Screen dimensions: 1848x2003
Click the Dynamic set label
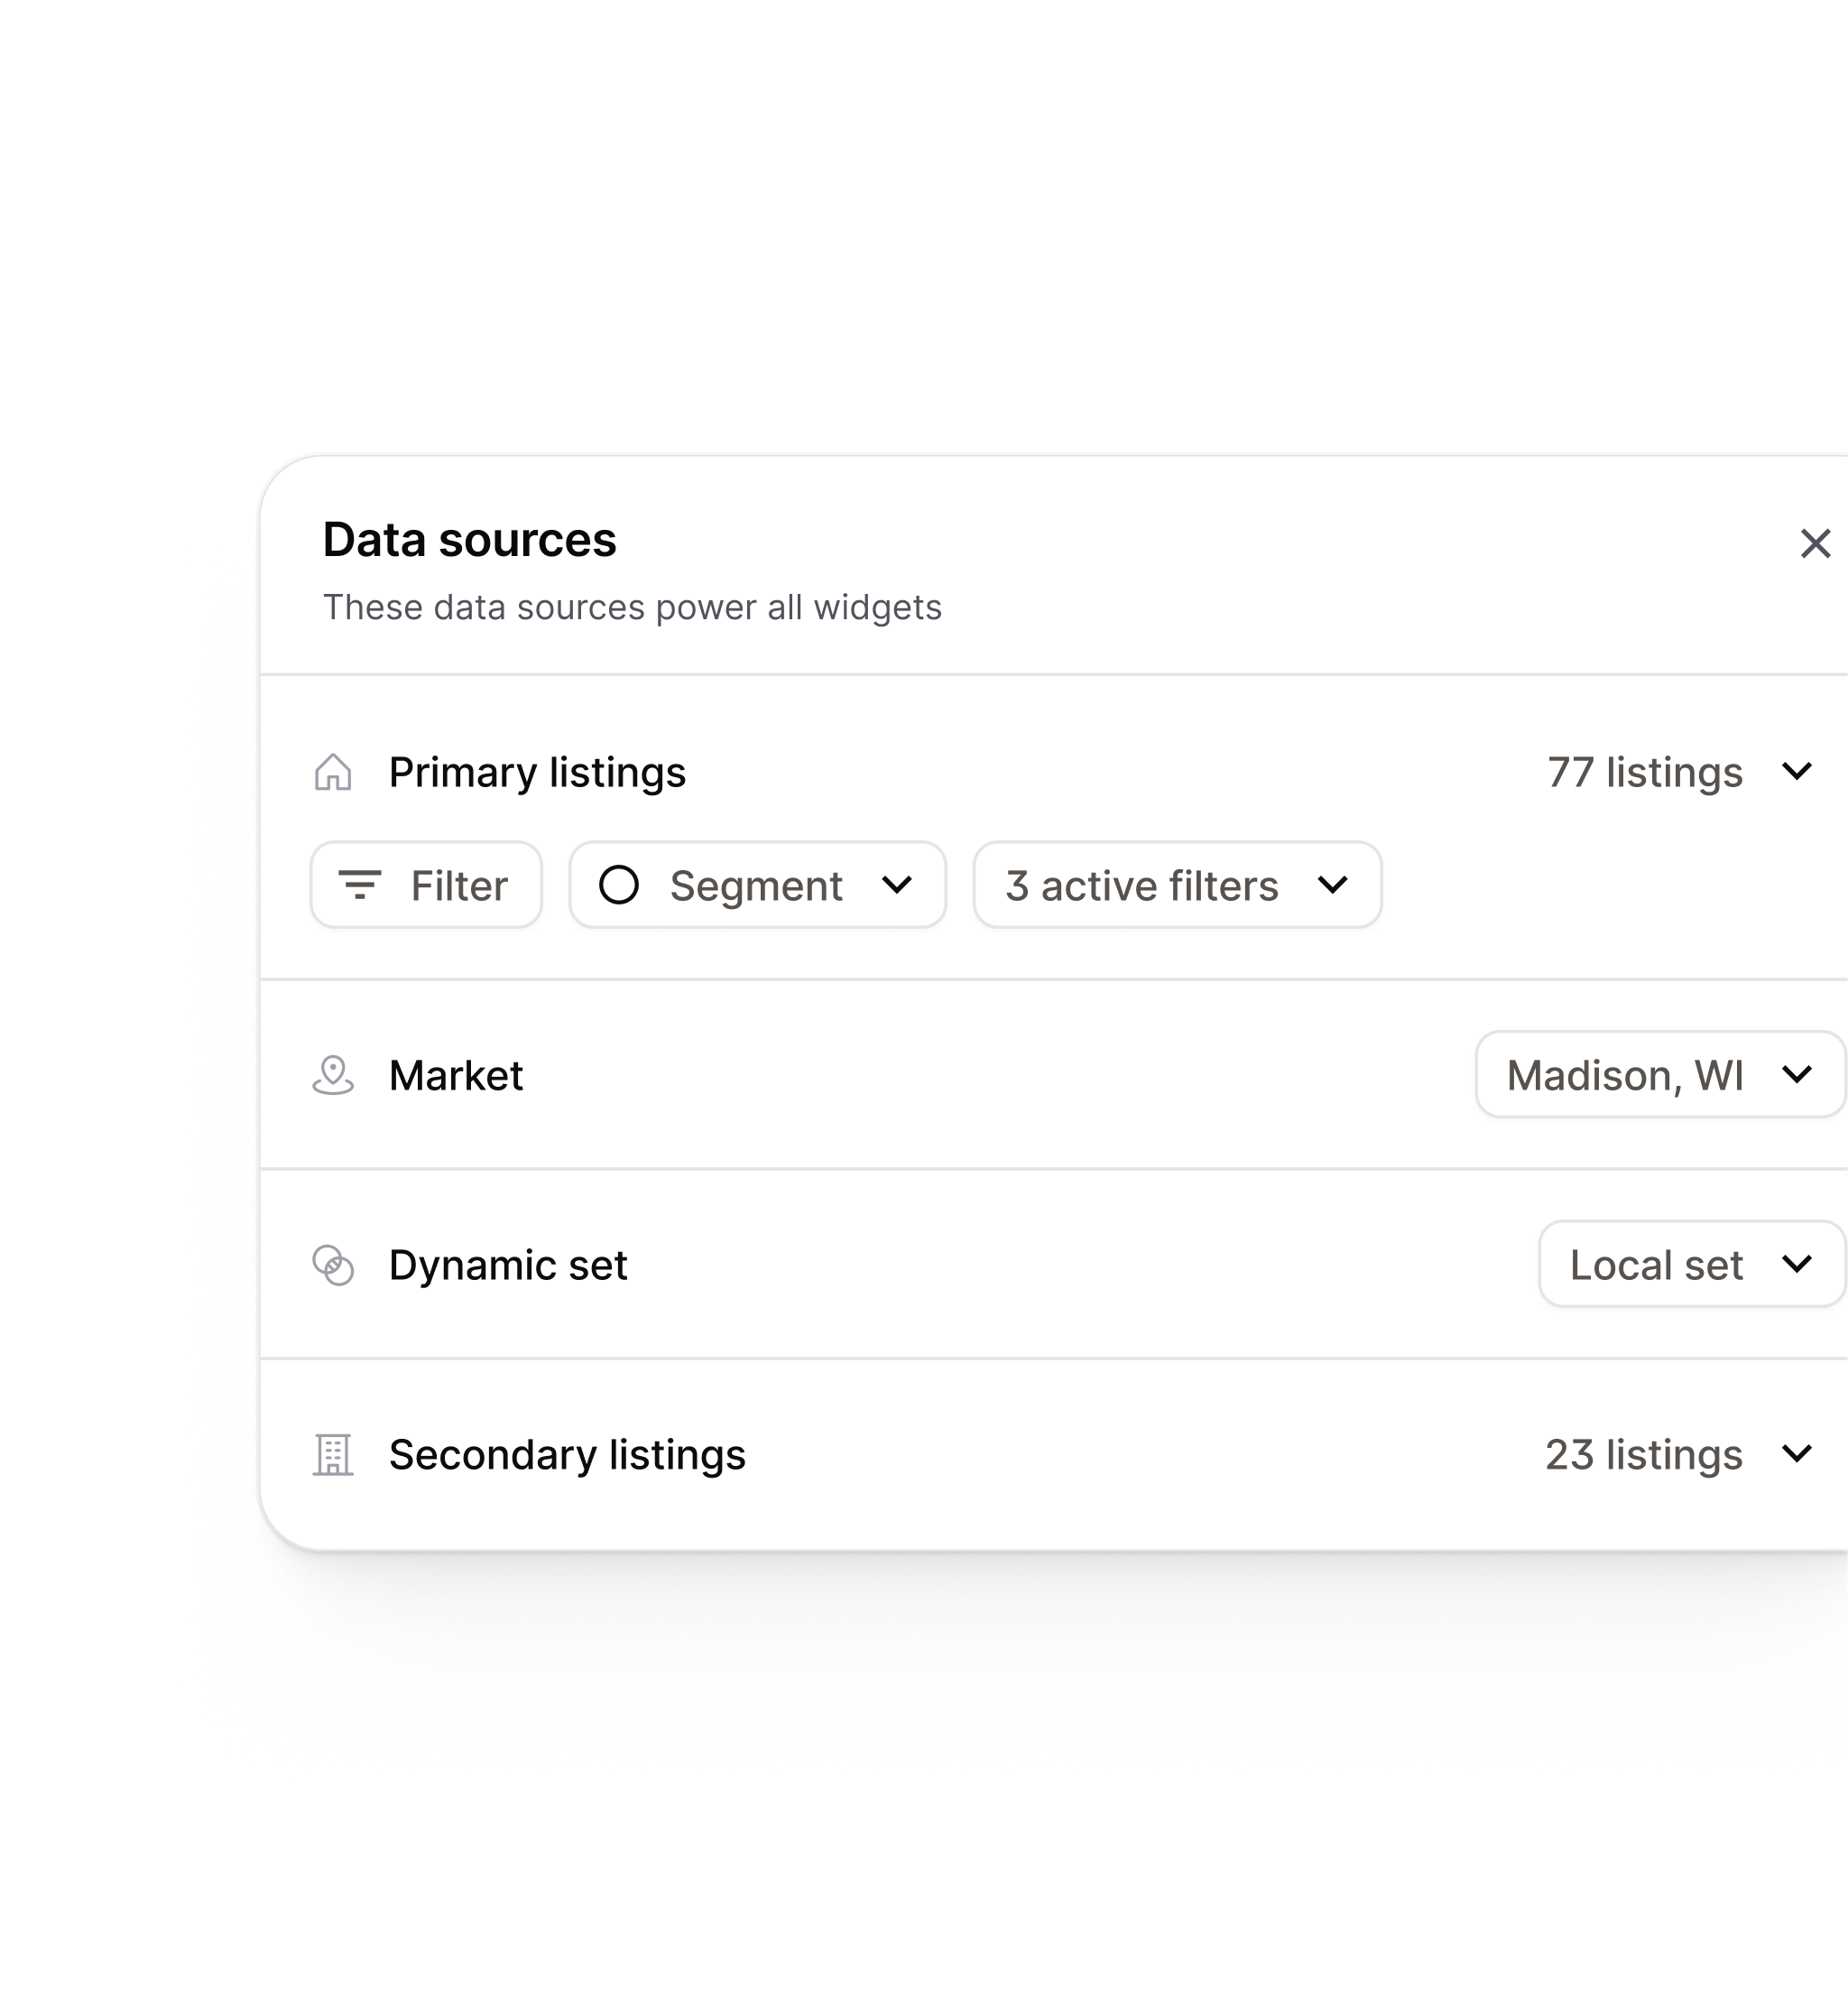click(x=509, y=1266)
